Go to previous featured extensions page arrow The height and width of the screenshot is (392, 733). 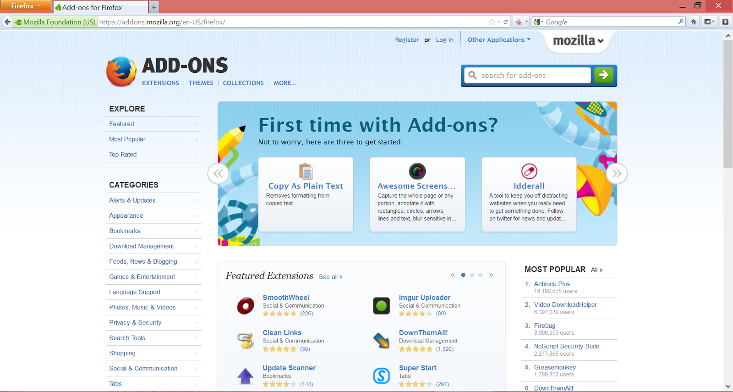tap(453, 275)
